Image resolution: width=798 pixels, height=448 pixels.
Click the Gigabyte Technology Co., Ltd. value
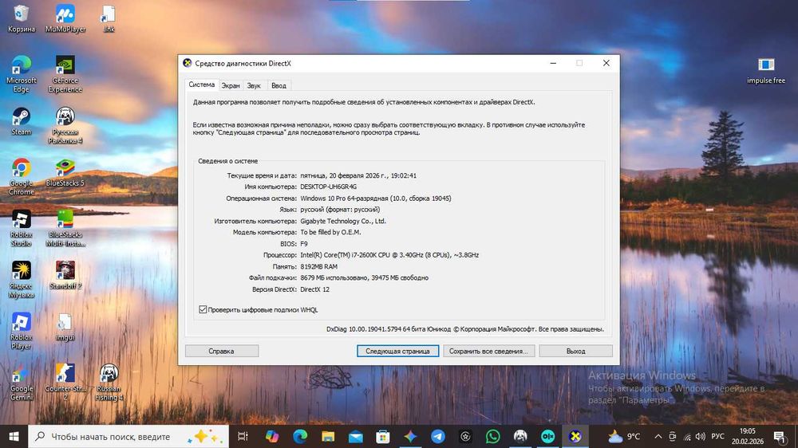[x=343, y=221]
